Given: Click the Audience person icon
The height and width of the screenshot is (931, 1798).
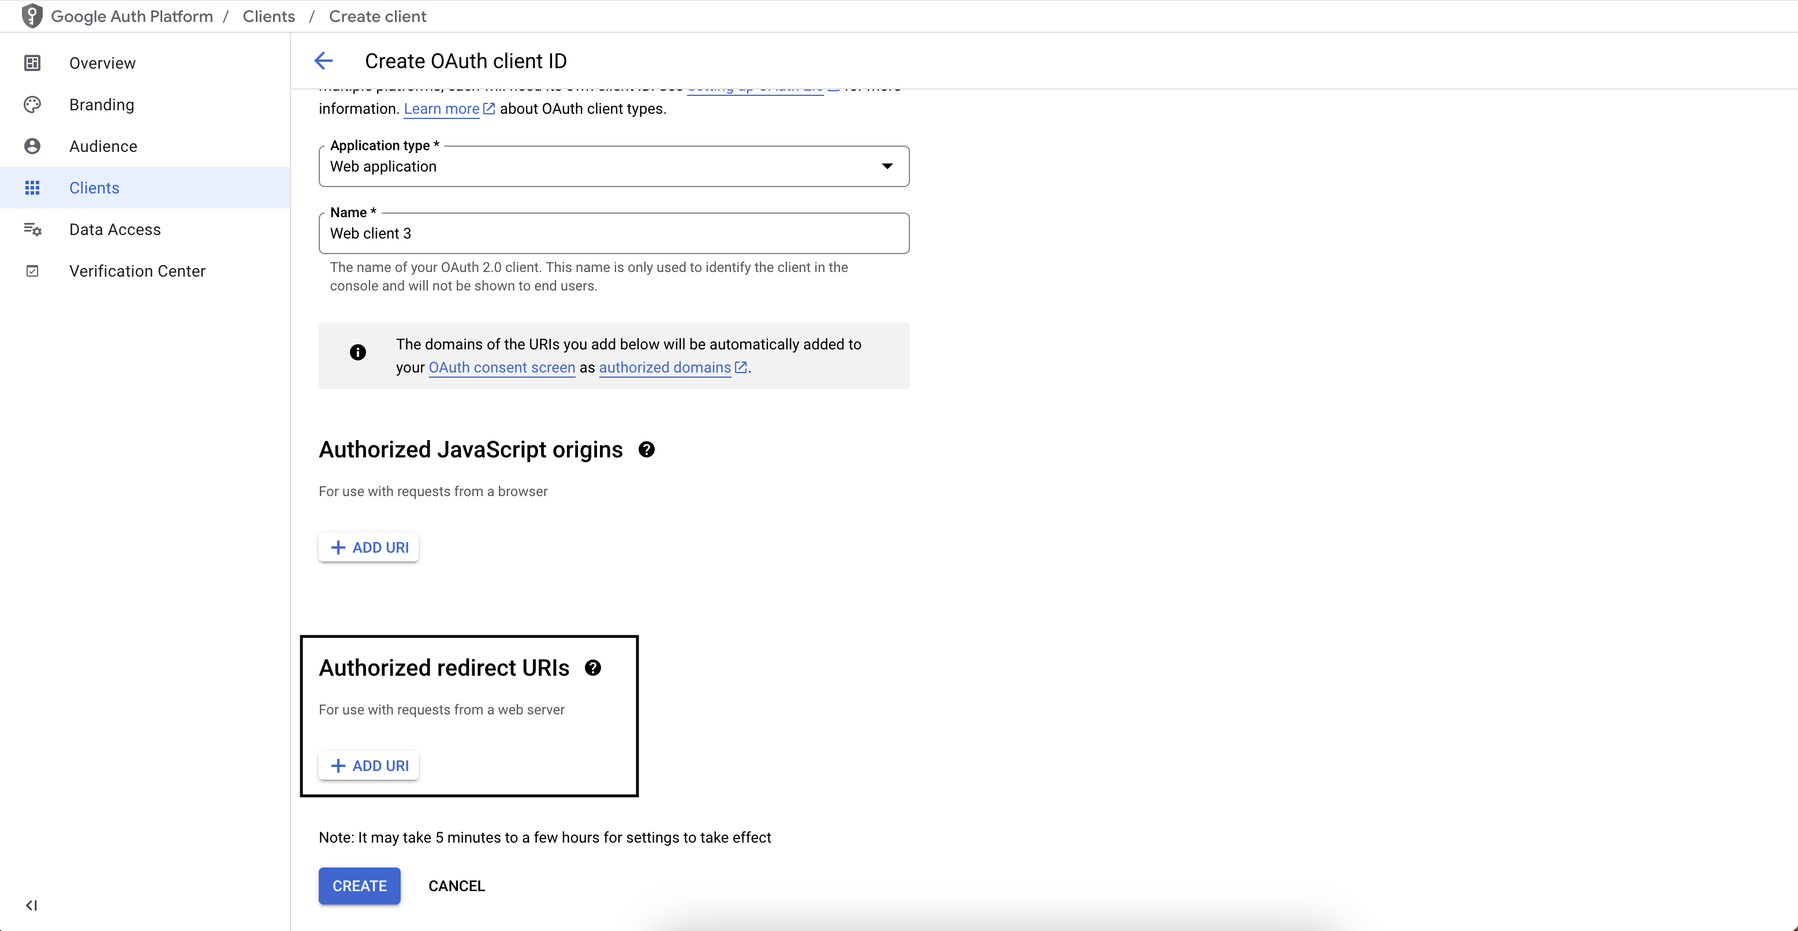Looking at the screenshot, I should [33, 146].
